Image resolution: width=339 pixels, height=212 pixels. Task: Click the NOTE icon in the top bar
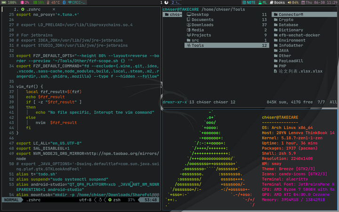(x=244, y=3)
